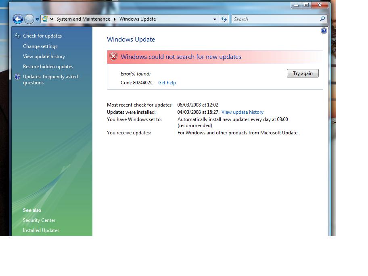
Task: Click the red error icon in the banner
Action: 113,56
